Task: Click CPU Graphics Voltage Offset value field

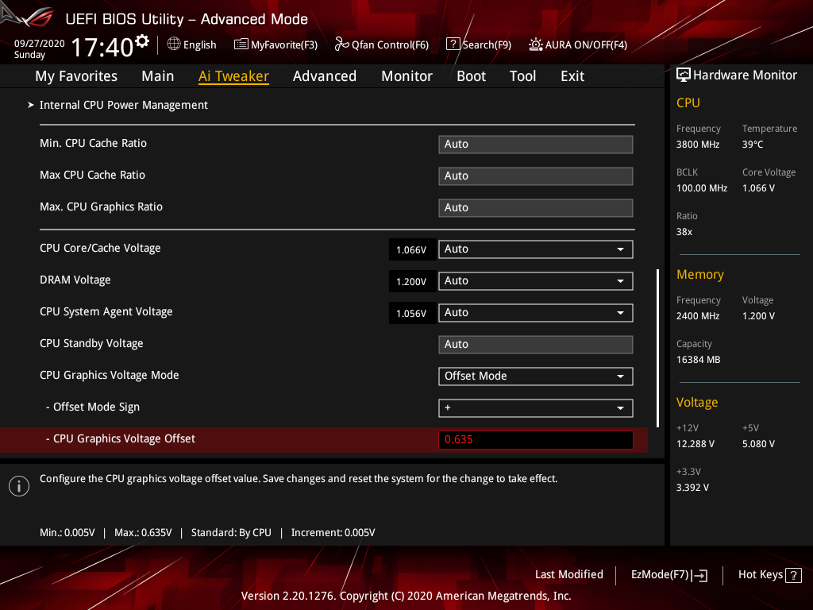Action: tap(536, 440)
